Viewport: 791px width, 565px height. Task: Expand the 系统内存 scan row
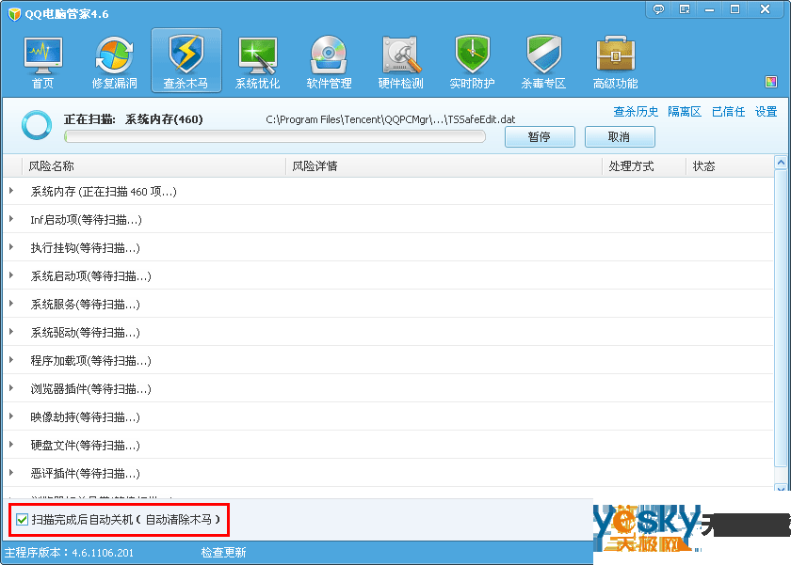(x=11, y=191)
